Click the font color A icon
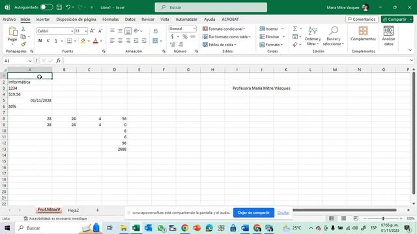The width and height of the screenshot is (417, 234). (x=96, y=40)
